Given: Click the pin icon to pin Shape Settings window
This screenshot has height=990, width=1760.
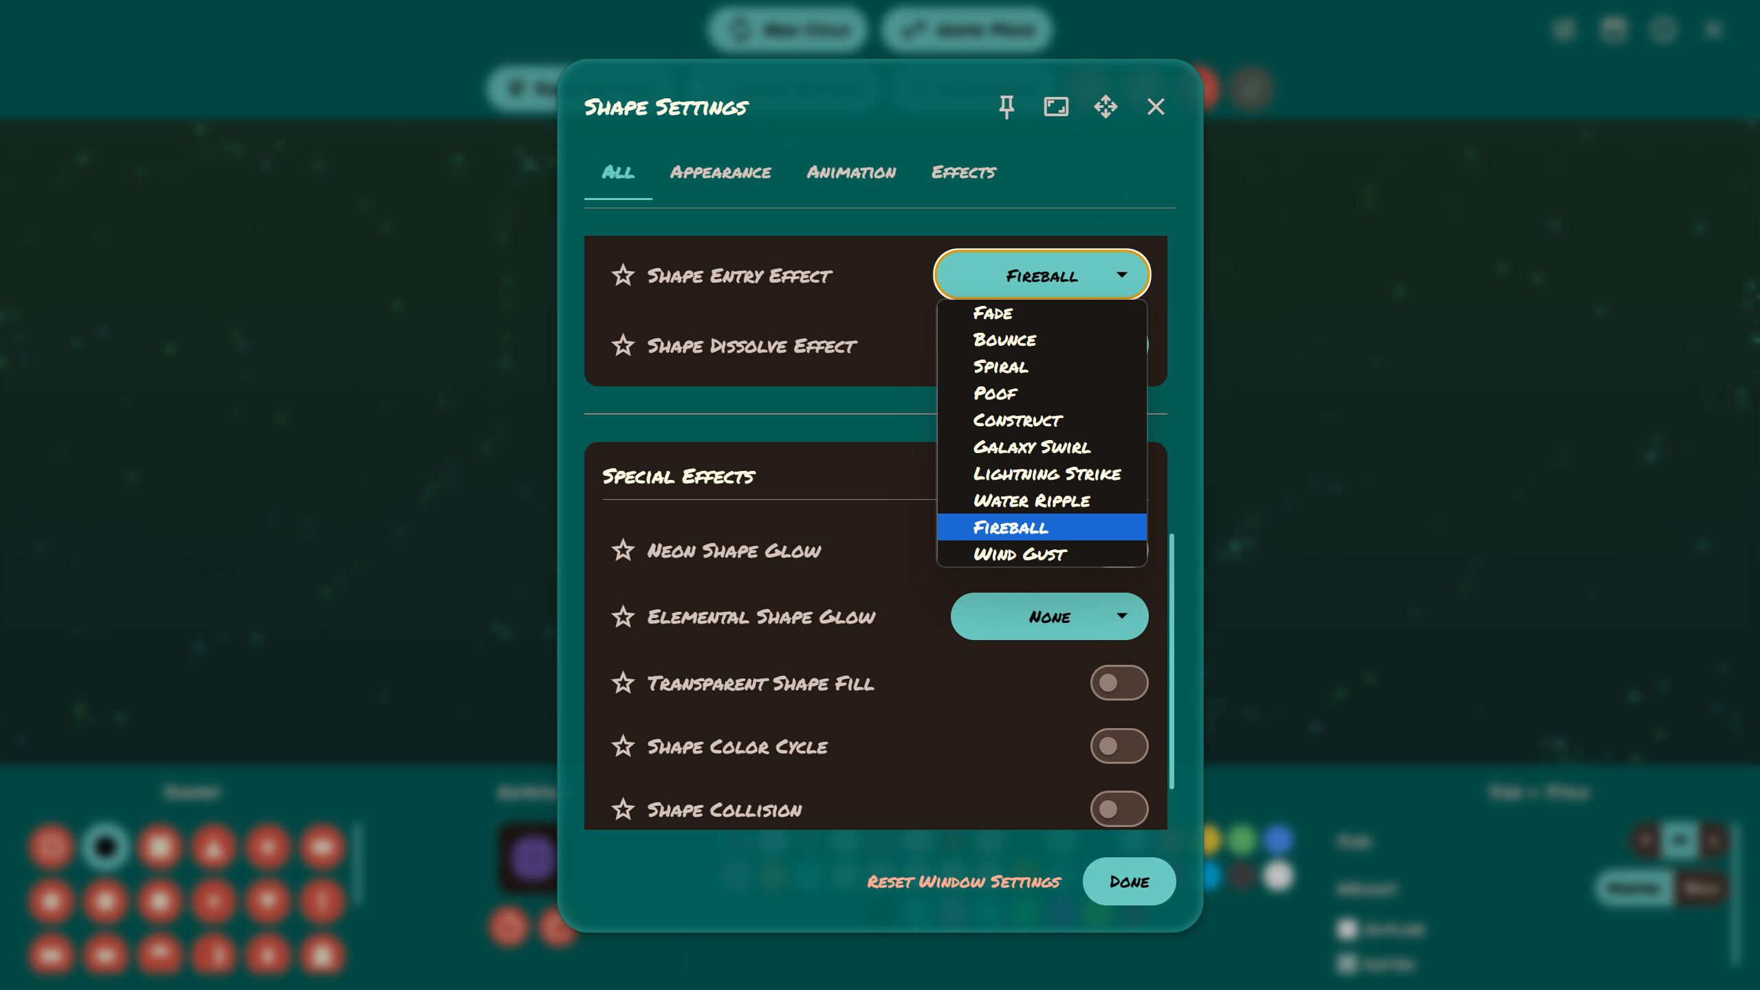Looking at the screenshot, I should pyautogui.click(x=1006, y=107).
